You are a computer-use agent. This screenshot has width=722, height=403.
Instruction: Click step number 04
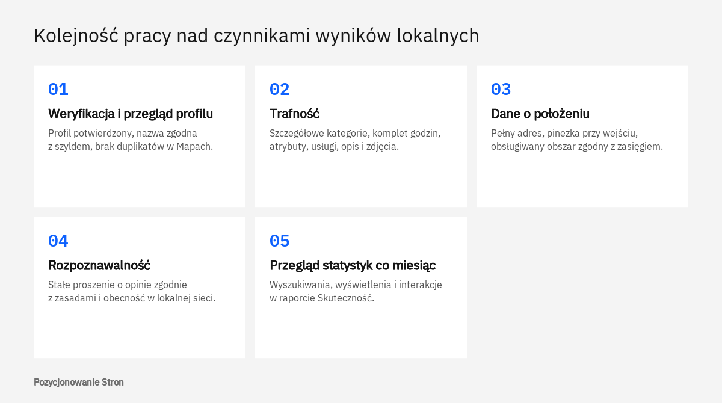58,241
